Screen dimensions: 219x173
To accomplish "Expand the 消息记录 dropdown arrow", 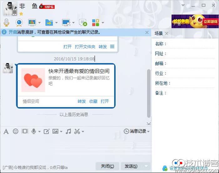I will coord(148,132).
